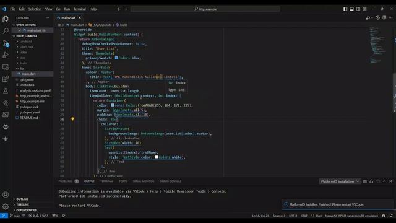The width and height of the screenshot is (396, 223).
Task: Select main.dart in lib folder
Action: tap(33, 74)
